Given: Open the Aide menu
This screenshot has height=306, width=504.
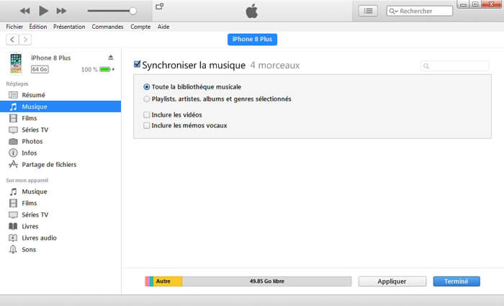Looking at the screenshot, I should pyautogui.click(x=163, y=27).
